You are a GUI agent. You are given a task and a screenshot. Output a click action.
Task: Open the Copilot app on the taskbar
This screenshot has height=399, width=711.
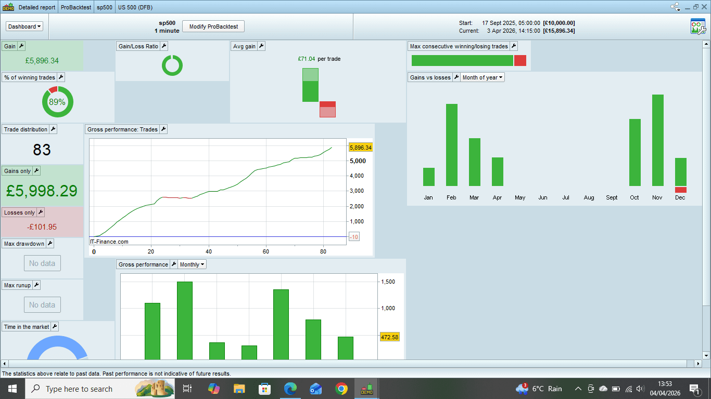tap(213, 389)
